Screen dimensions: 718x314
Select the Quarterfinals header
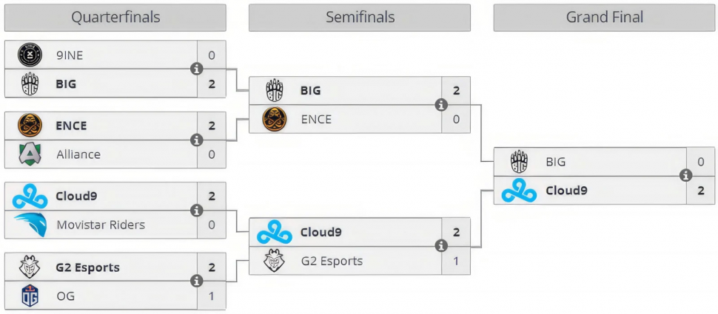coord(115,18)
